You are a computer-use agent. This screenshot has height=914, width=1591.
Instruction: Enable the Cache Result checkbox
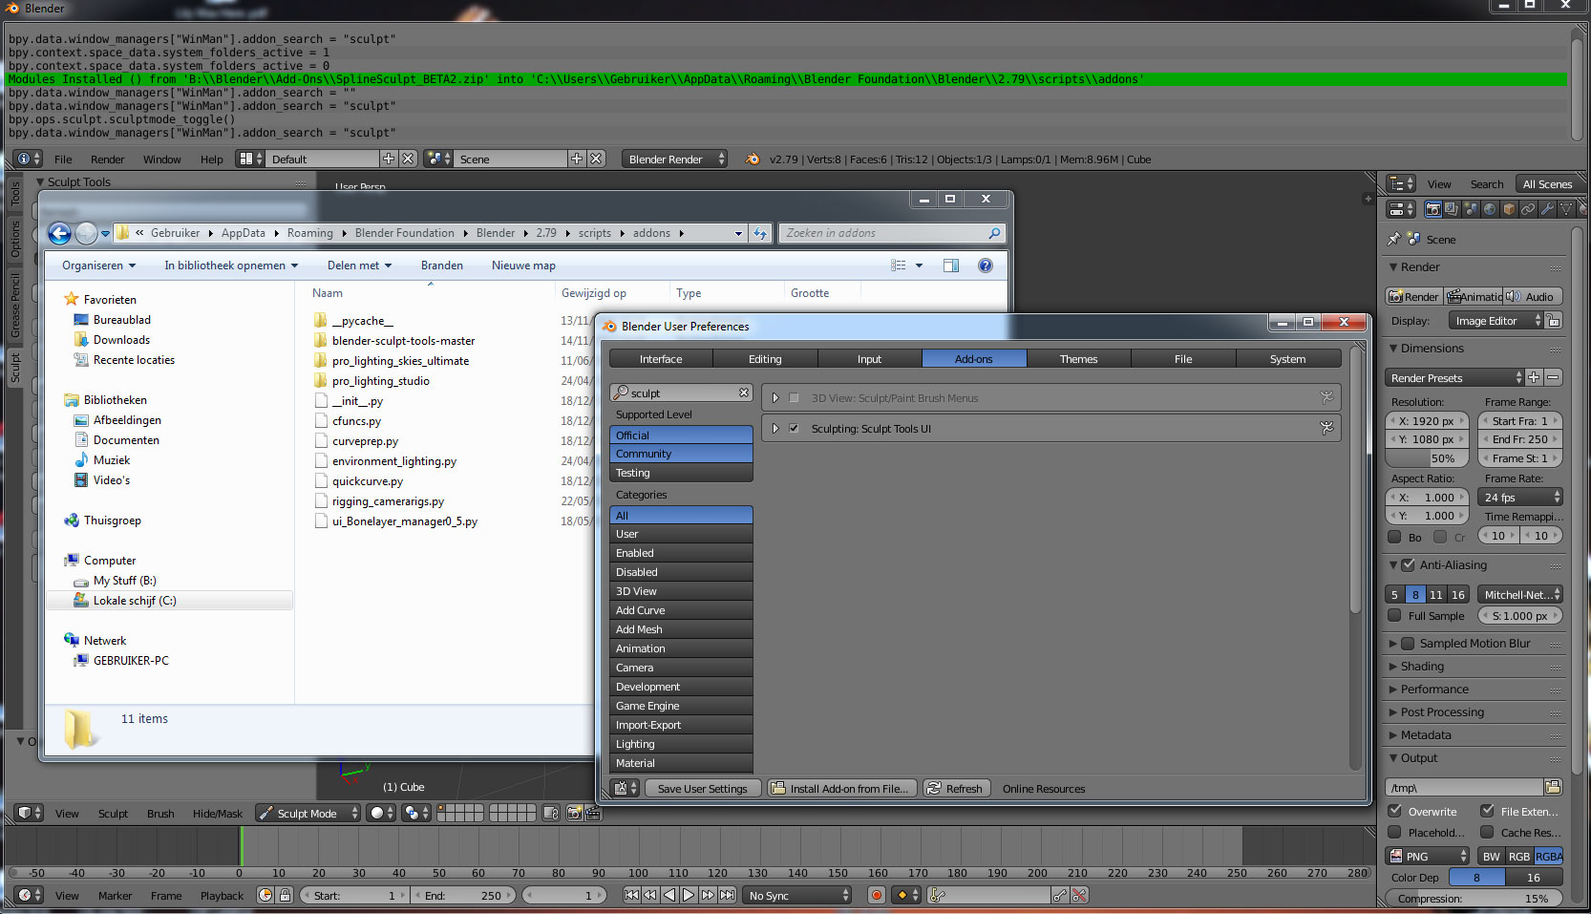coord(1487,832)
